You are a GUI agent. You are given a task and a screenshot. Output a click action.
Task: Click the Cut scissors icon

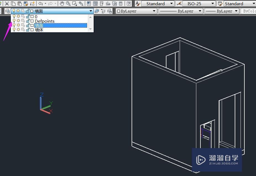pos(7,3)
